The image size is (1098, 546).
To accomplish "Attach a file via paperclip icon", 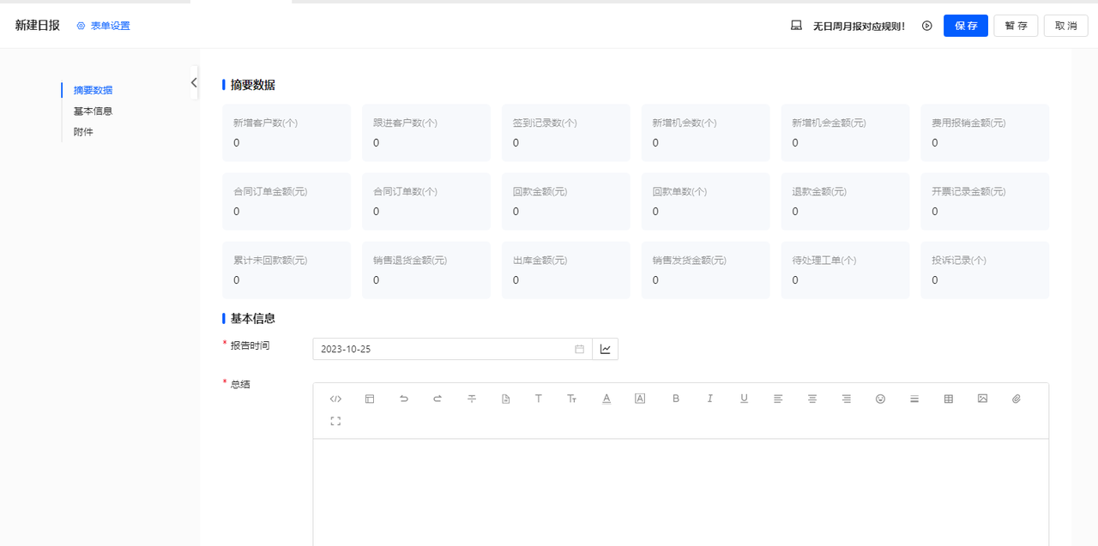I will tap(1017, 399).
